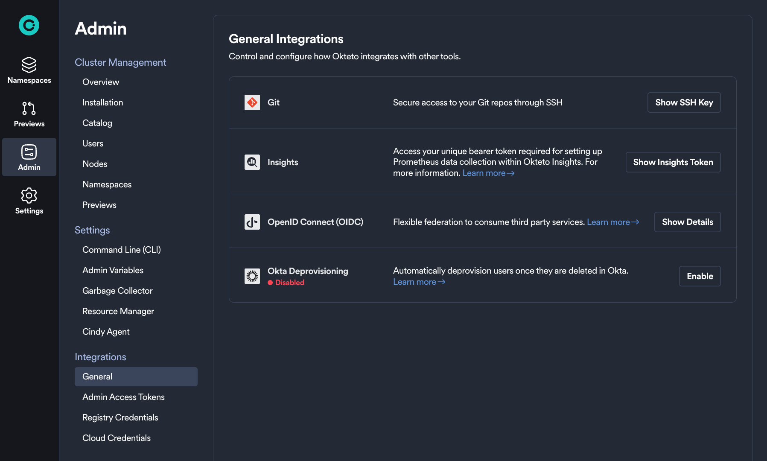Image resolution: width=767 pixels, height=461 pixels.
Task: Go to Admin Access Tokens
Action: (123, 397)
